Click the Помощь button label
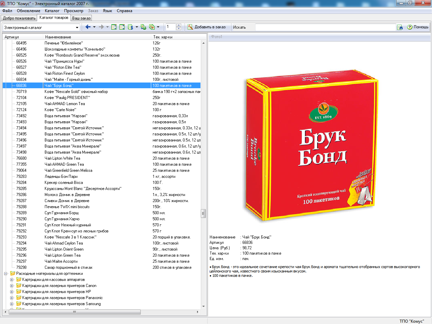Screen dimensions: 432x324 click(421, 27)
